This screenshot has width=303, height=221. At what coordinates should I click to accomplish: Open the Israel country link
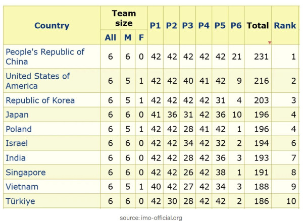tap(17, 143)
